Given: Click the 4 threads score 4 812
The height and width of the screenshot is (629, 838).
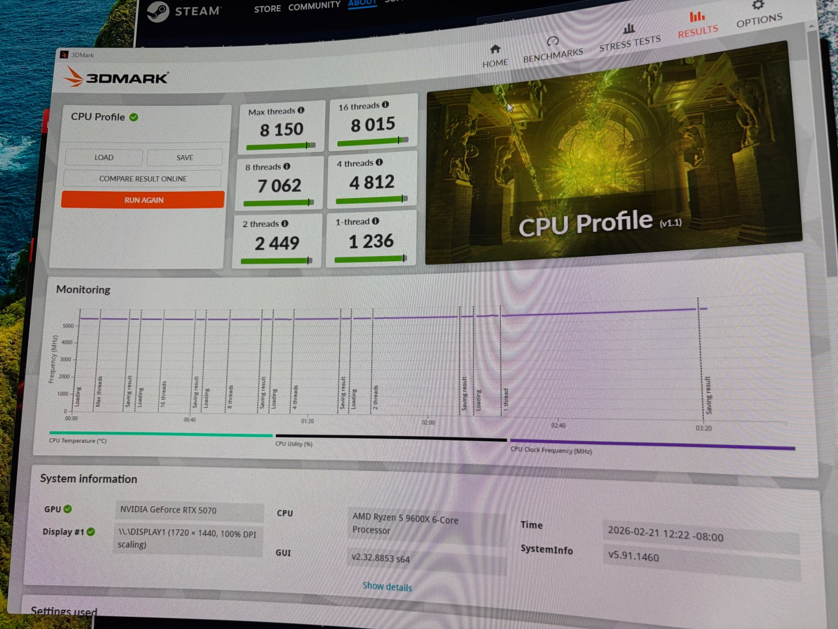Looking at the screenshot, I should click(x=372, y=182).
